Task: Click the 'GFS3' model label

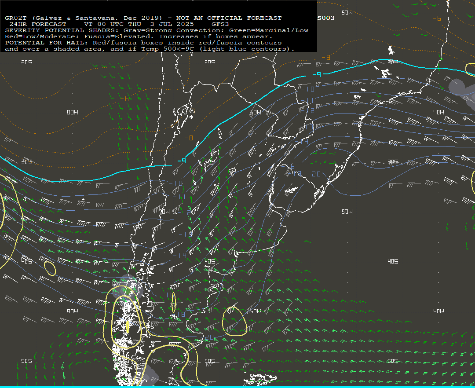Action: 220,24
